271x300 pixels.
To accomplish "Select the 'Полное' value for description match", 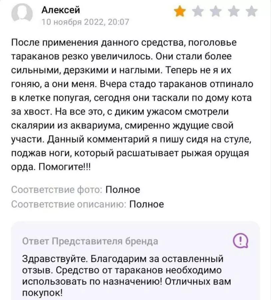I will coord(146,204).
